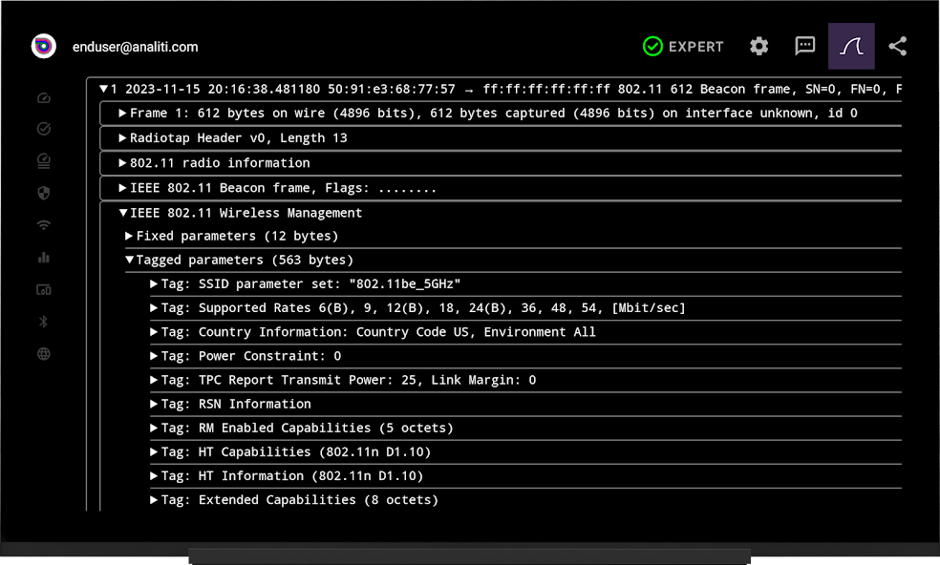The height and width of the screenshot is (565, 940).
Task: Open the checkmark circle icon in sidebar
Action: pyautogui.click(x=44, y=128)
